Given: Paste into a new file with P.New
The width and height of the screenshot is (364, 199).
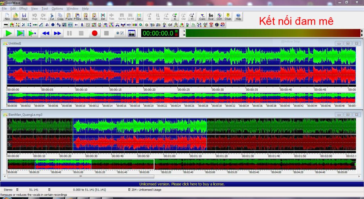Looking at the screenshot, I should 77,16.
